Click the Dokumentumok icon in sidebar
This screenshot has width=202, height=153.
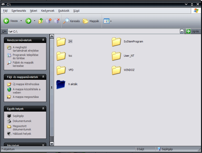coord(9,121)
